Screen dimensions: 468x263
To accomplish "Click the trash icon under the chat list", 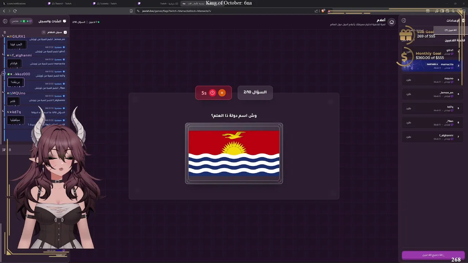I will [x=10, y=150].
